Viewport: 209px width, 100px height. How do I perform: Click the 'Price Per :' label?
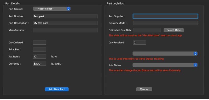click(x=15, y=50)
